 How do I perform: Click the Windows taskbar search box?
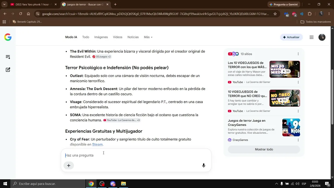click(48, 184)
